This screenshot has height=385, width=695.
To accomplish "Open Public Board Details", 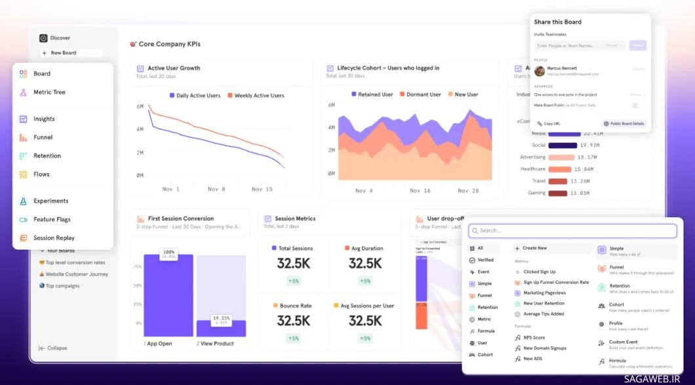I will click(624, 123).
